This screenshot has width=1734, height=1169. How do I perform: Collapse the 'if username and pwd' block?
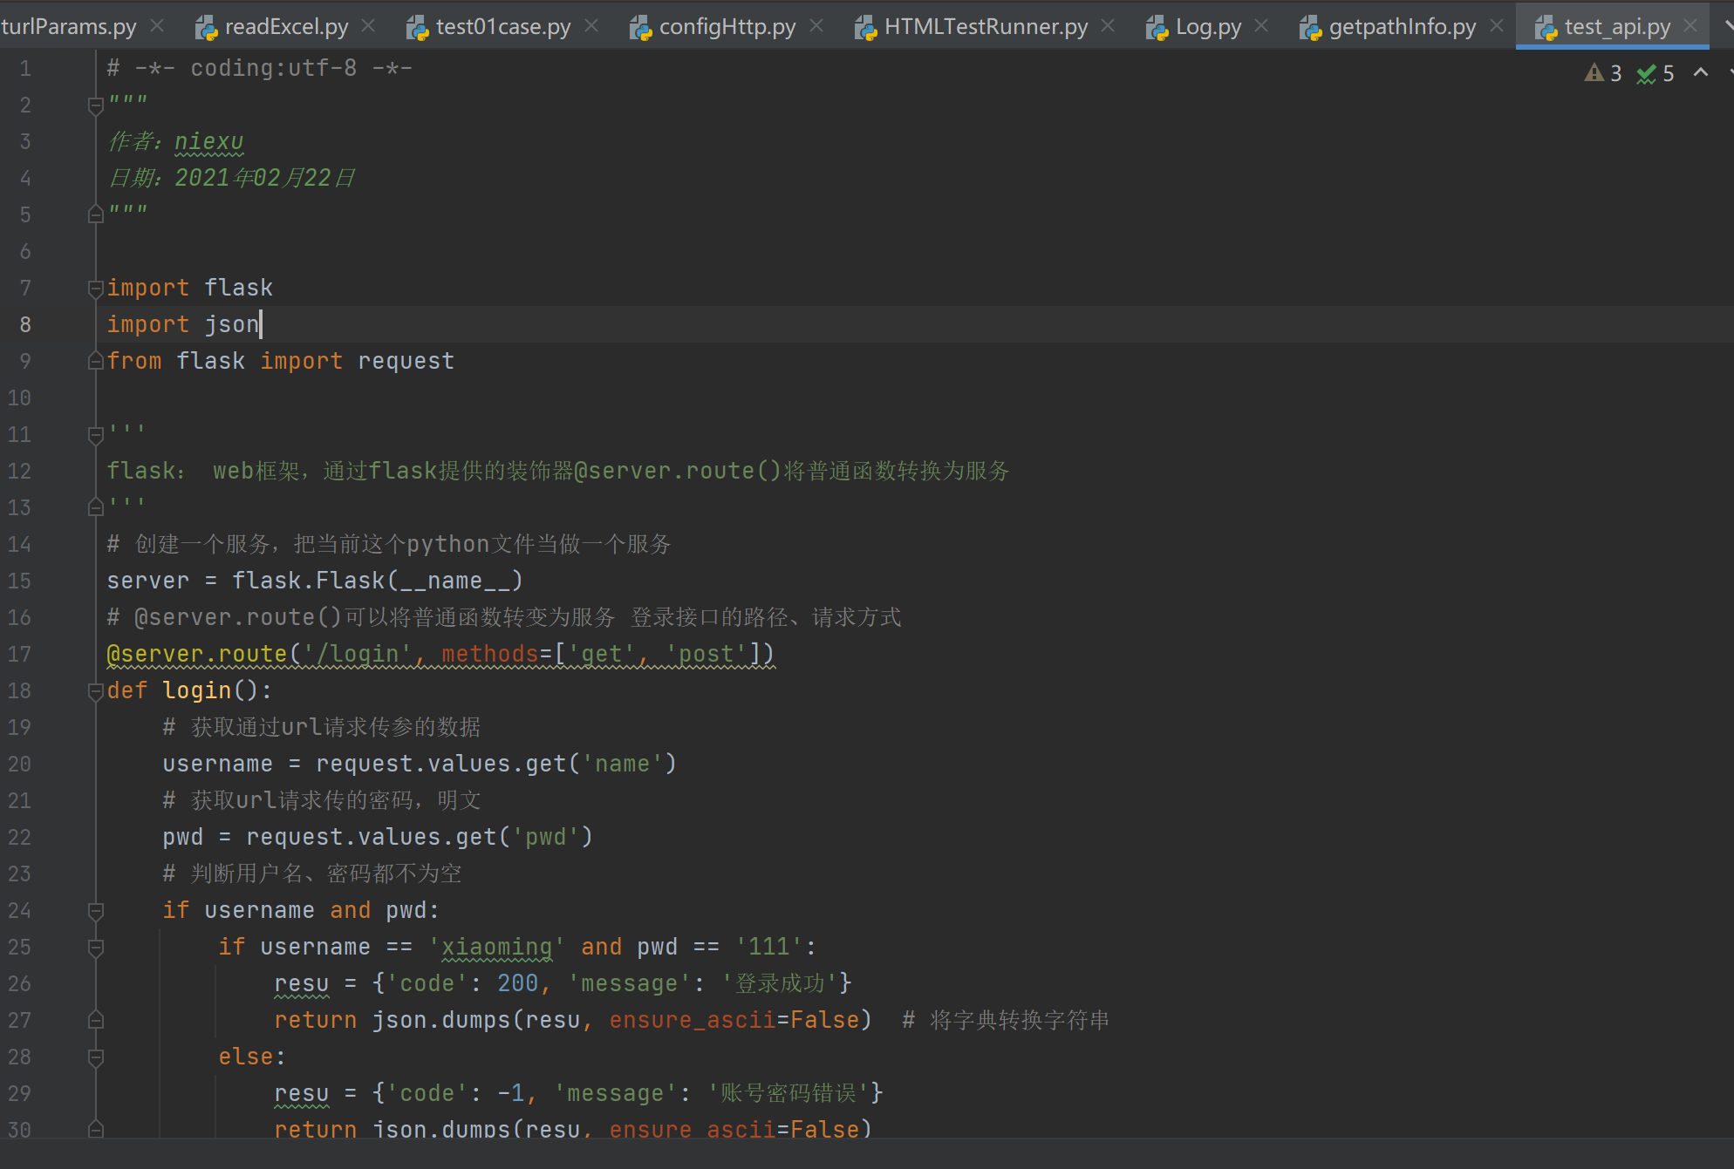pos(96,911)
